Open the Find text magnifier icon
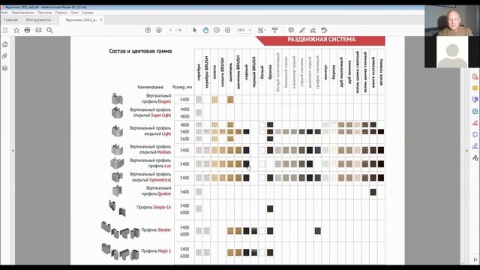Screen dimensions: 480x270 (49, 30)
